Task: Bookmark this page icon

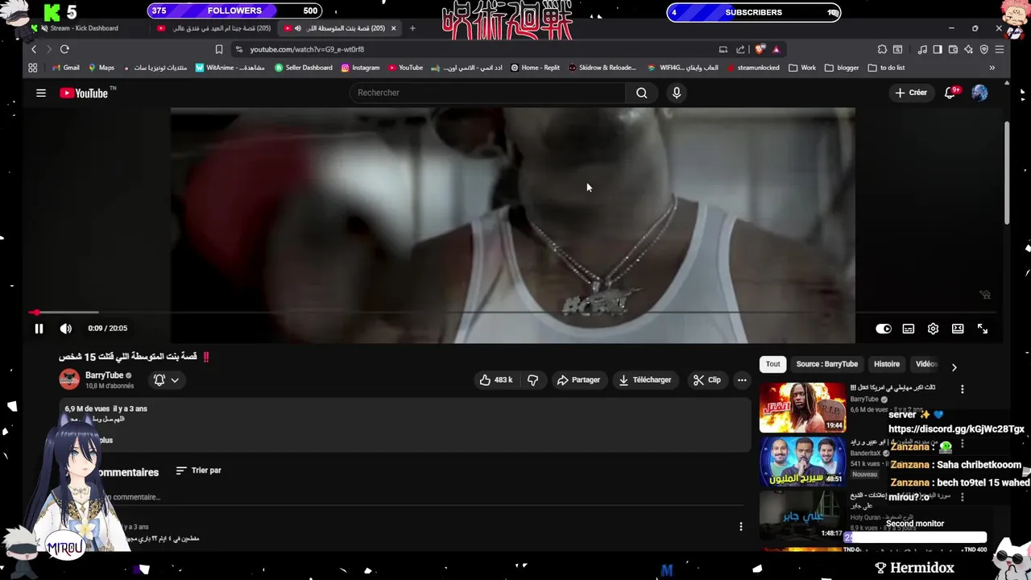Action: click(x=219, y=49)
